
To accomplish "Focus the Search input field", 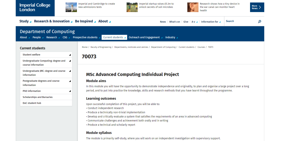I will click(x=241, y=21).
